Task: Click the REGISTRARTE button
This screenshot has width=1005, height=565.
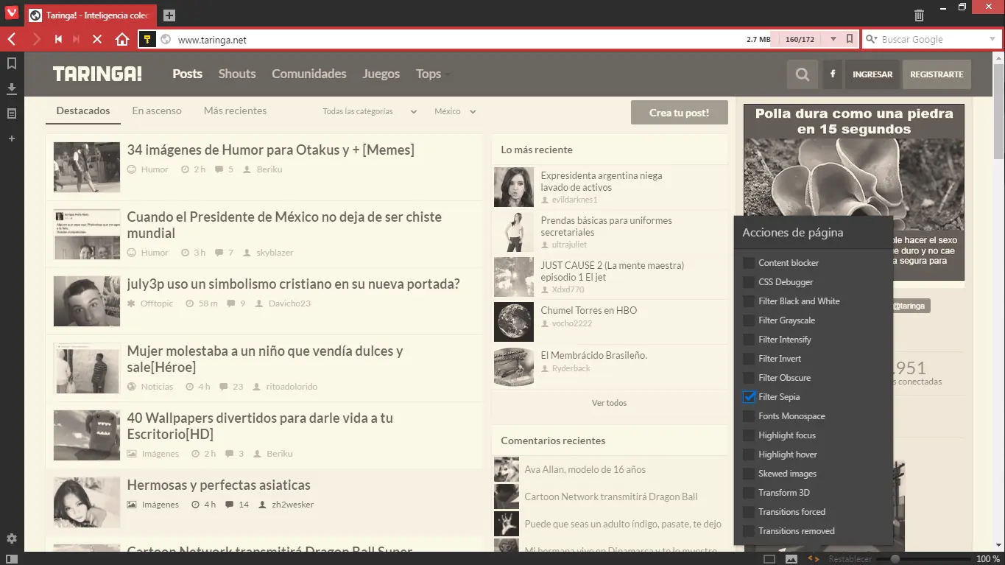Action: [937, 74]
